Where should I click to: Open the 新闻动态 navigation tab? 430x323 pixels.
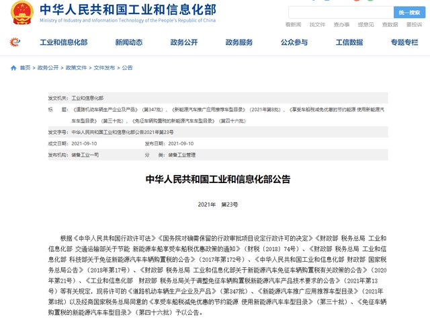pyautogui.click(x=128, y=42)
